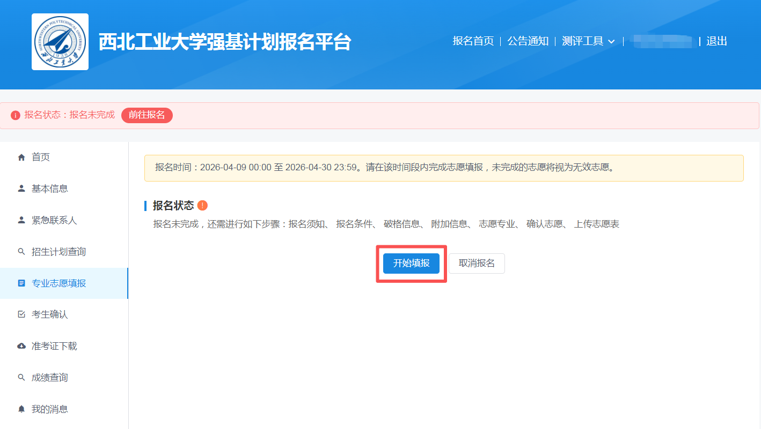Click the document icon beside 专业志愿填报
The image size is (761, 429).
[x=21, y=283]
